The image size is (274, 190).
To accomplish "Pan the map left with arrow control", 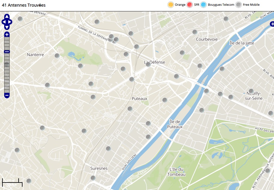I will click(x=3, y=22).
